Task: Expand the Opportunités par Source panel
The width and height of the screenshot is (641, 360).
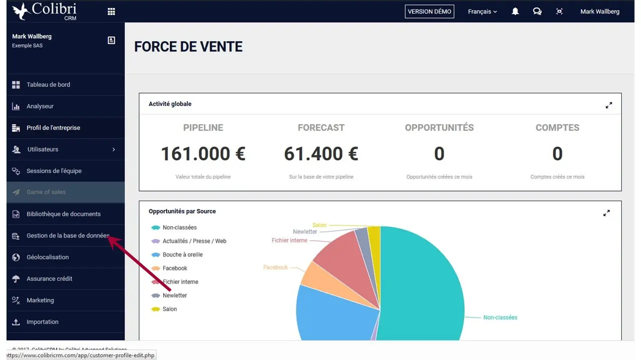Action: coord(606,213)
